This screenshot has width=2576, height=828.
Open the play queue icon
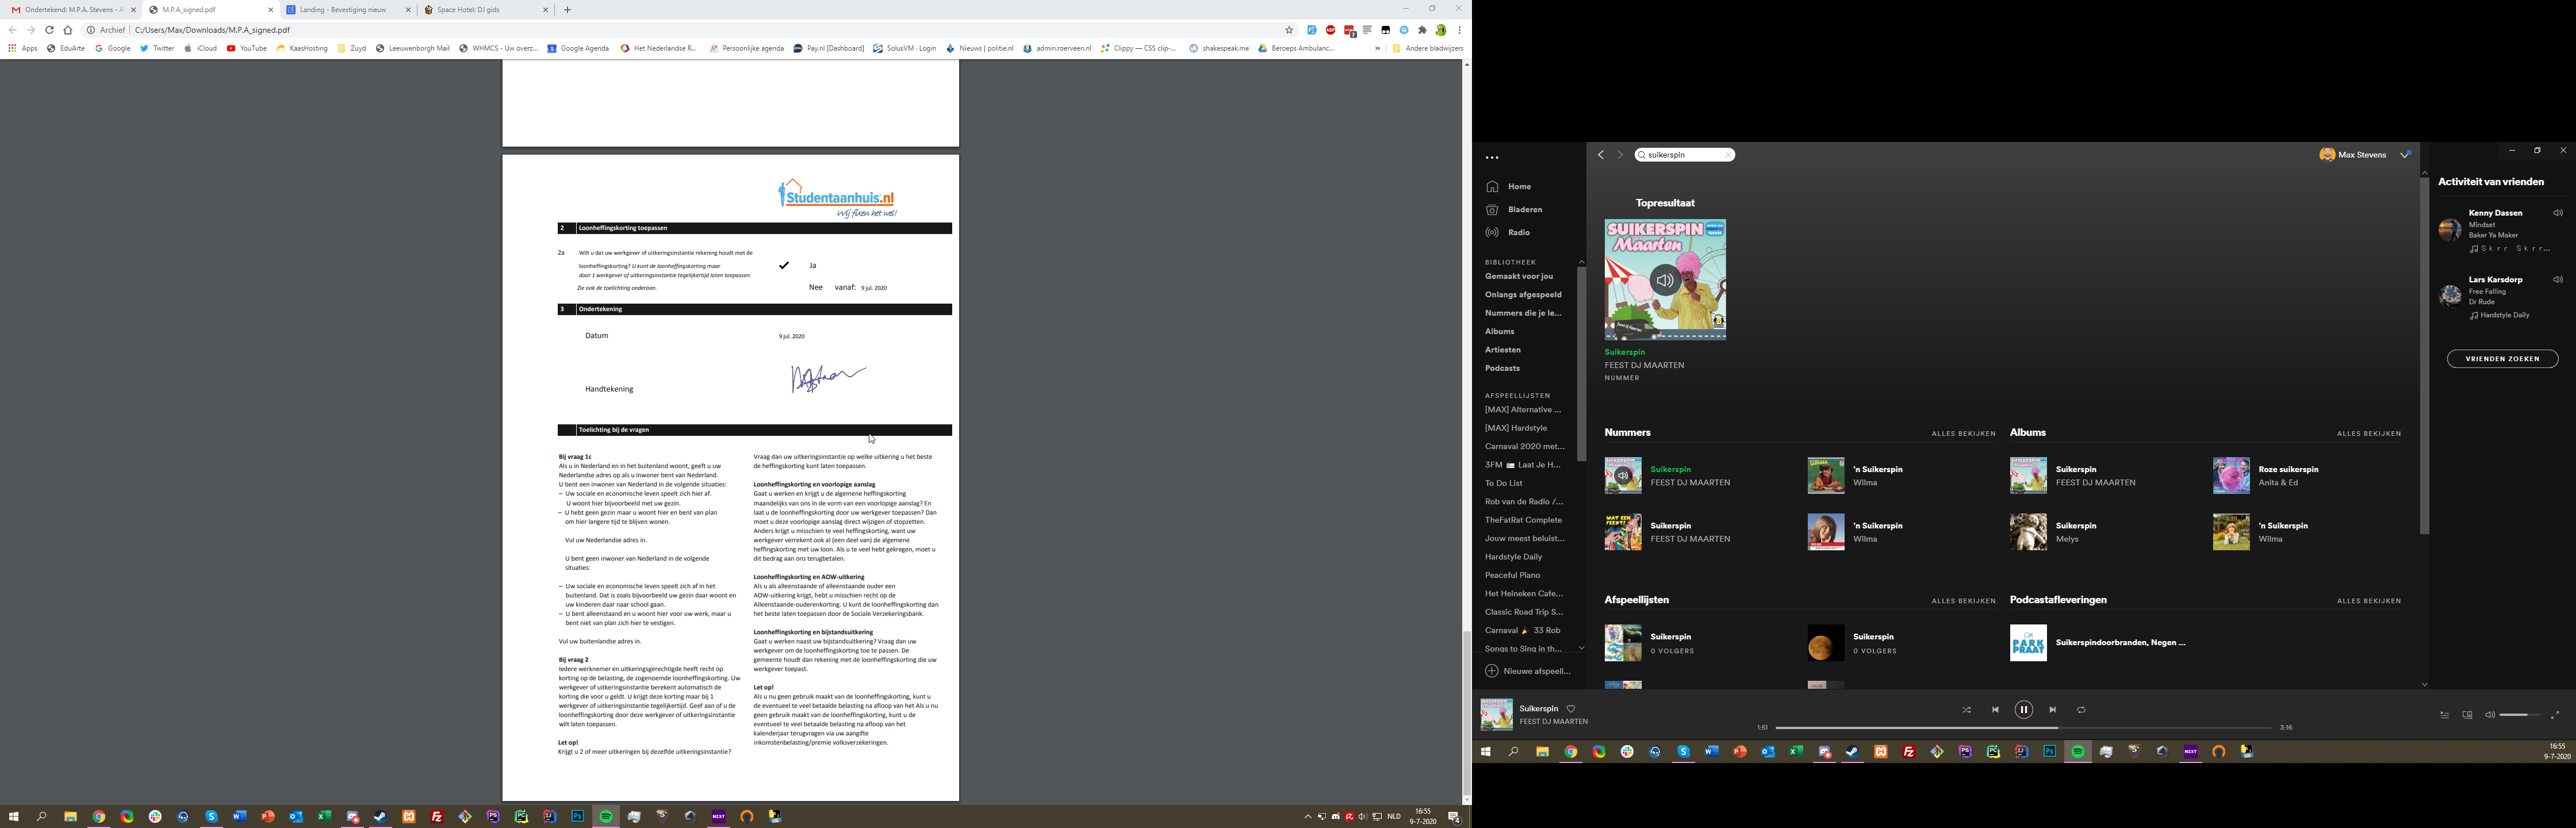(2444, 715)
